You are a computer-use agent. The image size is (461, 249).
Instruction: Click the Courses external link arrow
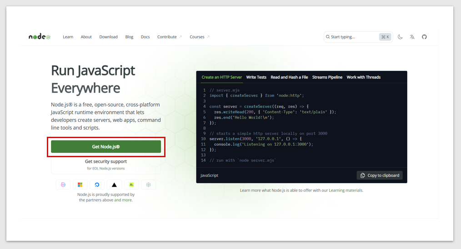tap(208, 37)
